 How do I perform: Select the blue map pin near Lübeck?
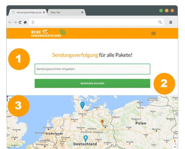click(x=83, y=105)
